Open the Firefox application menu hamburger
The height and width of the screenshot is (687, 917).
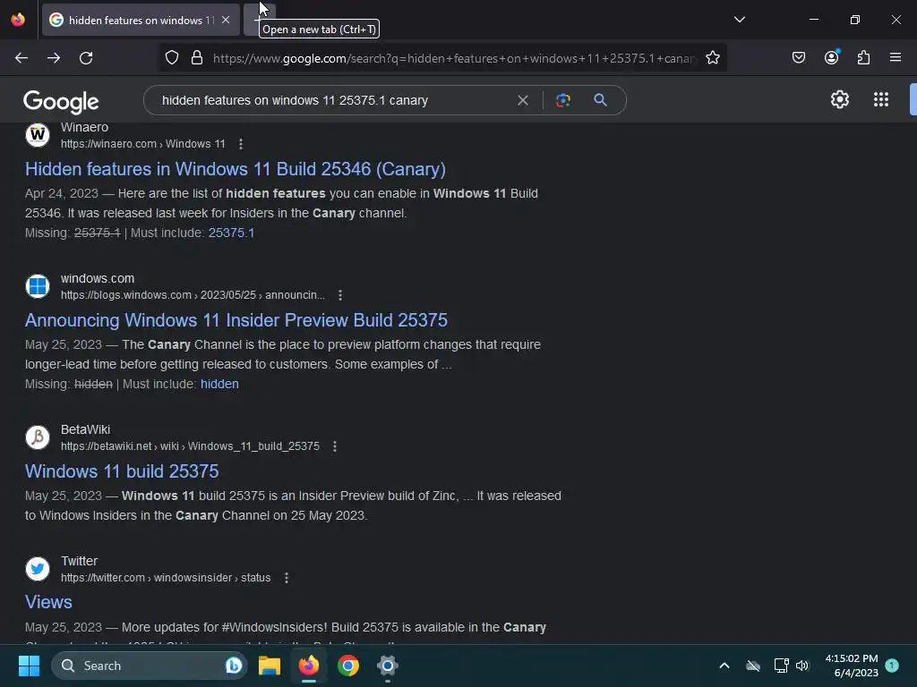click(895, 57)
